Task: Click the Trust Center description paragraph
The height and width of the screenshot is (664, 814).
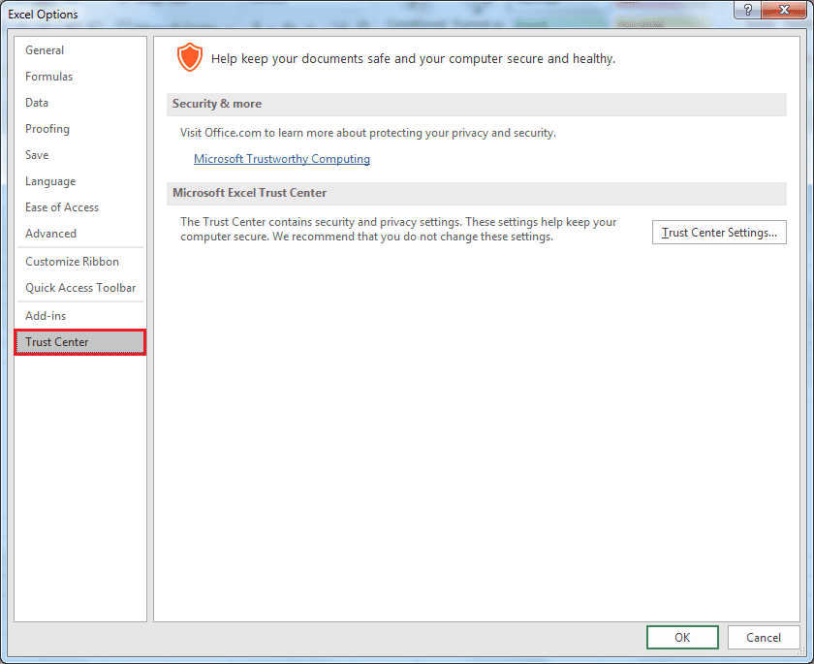Action: tap(398, 229)
